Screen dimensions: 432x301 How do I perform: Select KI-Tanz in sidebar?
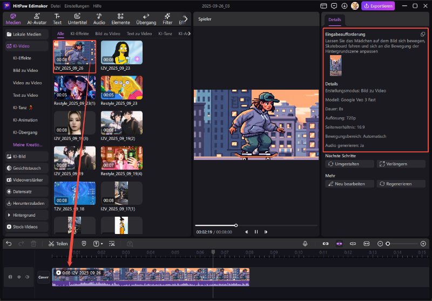pos(23,108)
